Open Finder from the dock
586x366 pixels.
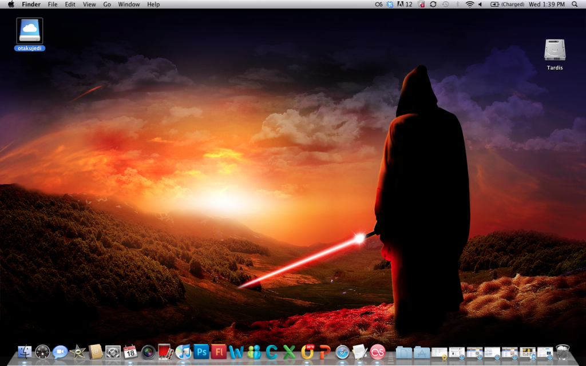[25, 352]
